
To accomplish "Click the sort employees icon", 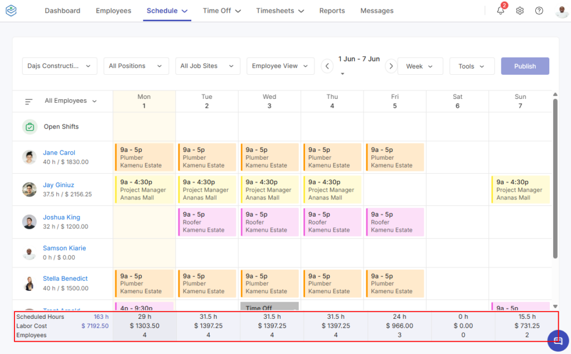I will click(29, 102).
